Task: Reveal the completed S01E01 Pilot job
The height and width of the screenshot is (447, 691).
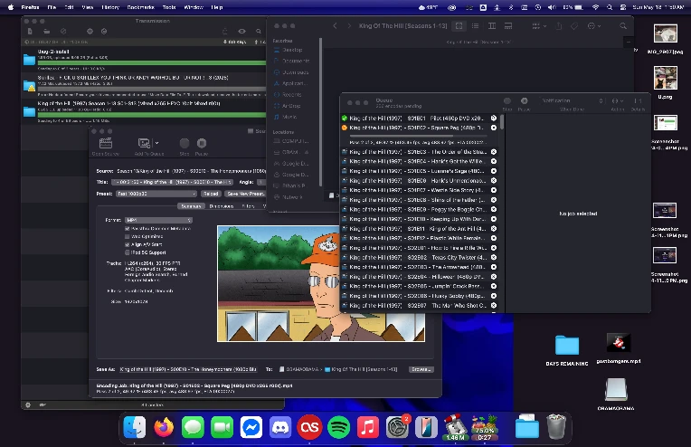Action: pyautogui.click(x=494, y=119)
